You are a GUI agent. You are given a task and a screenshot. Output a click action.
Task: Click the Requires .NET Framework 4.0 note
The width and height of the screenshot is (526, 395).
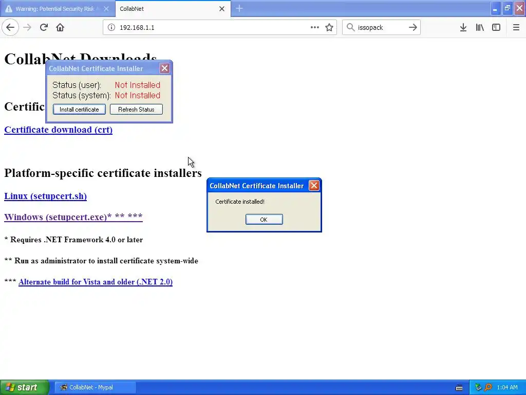pyautogui.click(x=73, y=240)
